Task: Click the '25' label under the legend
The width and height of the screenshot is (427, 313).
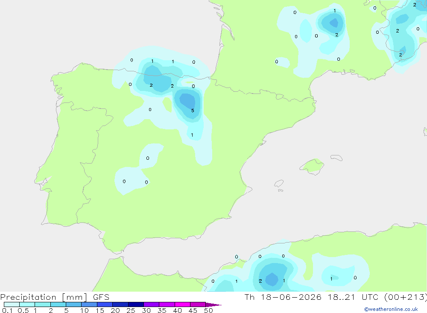Action: pos(131,310)
